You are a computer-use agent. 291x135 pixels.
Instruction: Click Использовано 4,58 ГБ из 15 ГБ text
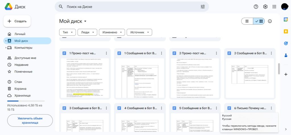coord(25,107)
